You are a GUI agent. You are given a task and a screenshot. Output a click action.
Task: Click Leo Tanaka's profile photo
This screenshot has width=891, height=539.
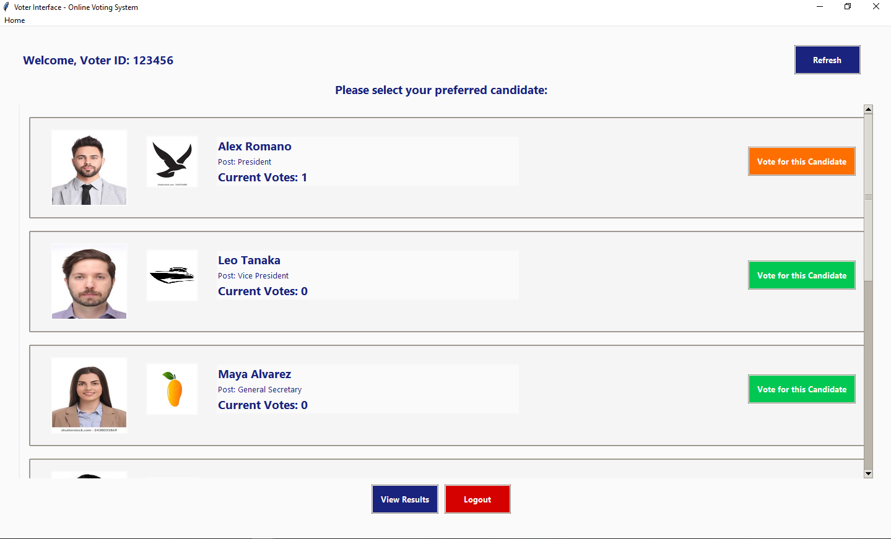[x=89, y=281]
